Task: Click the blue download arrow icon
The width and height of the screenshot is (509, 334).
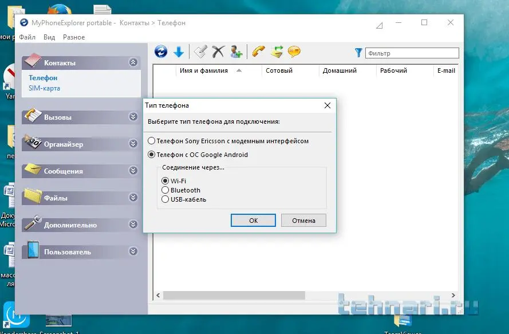Action: pyautogui.click(x=179, y=52)
